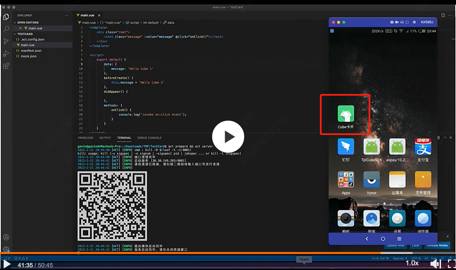Switch to the TERMINAL panel tab

[124, 138]
